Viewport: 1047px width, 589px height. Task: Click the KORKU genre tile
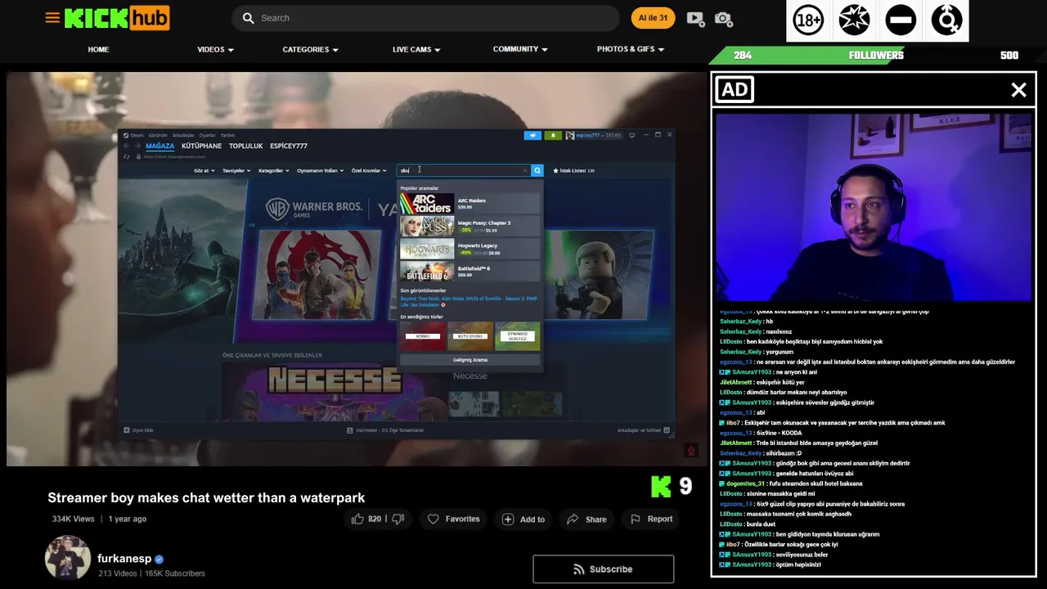423,335
